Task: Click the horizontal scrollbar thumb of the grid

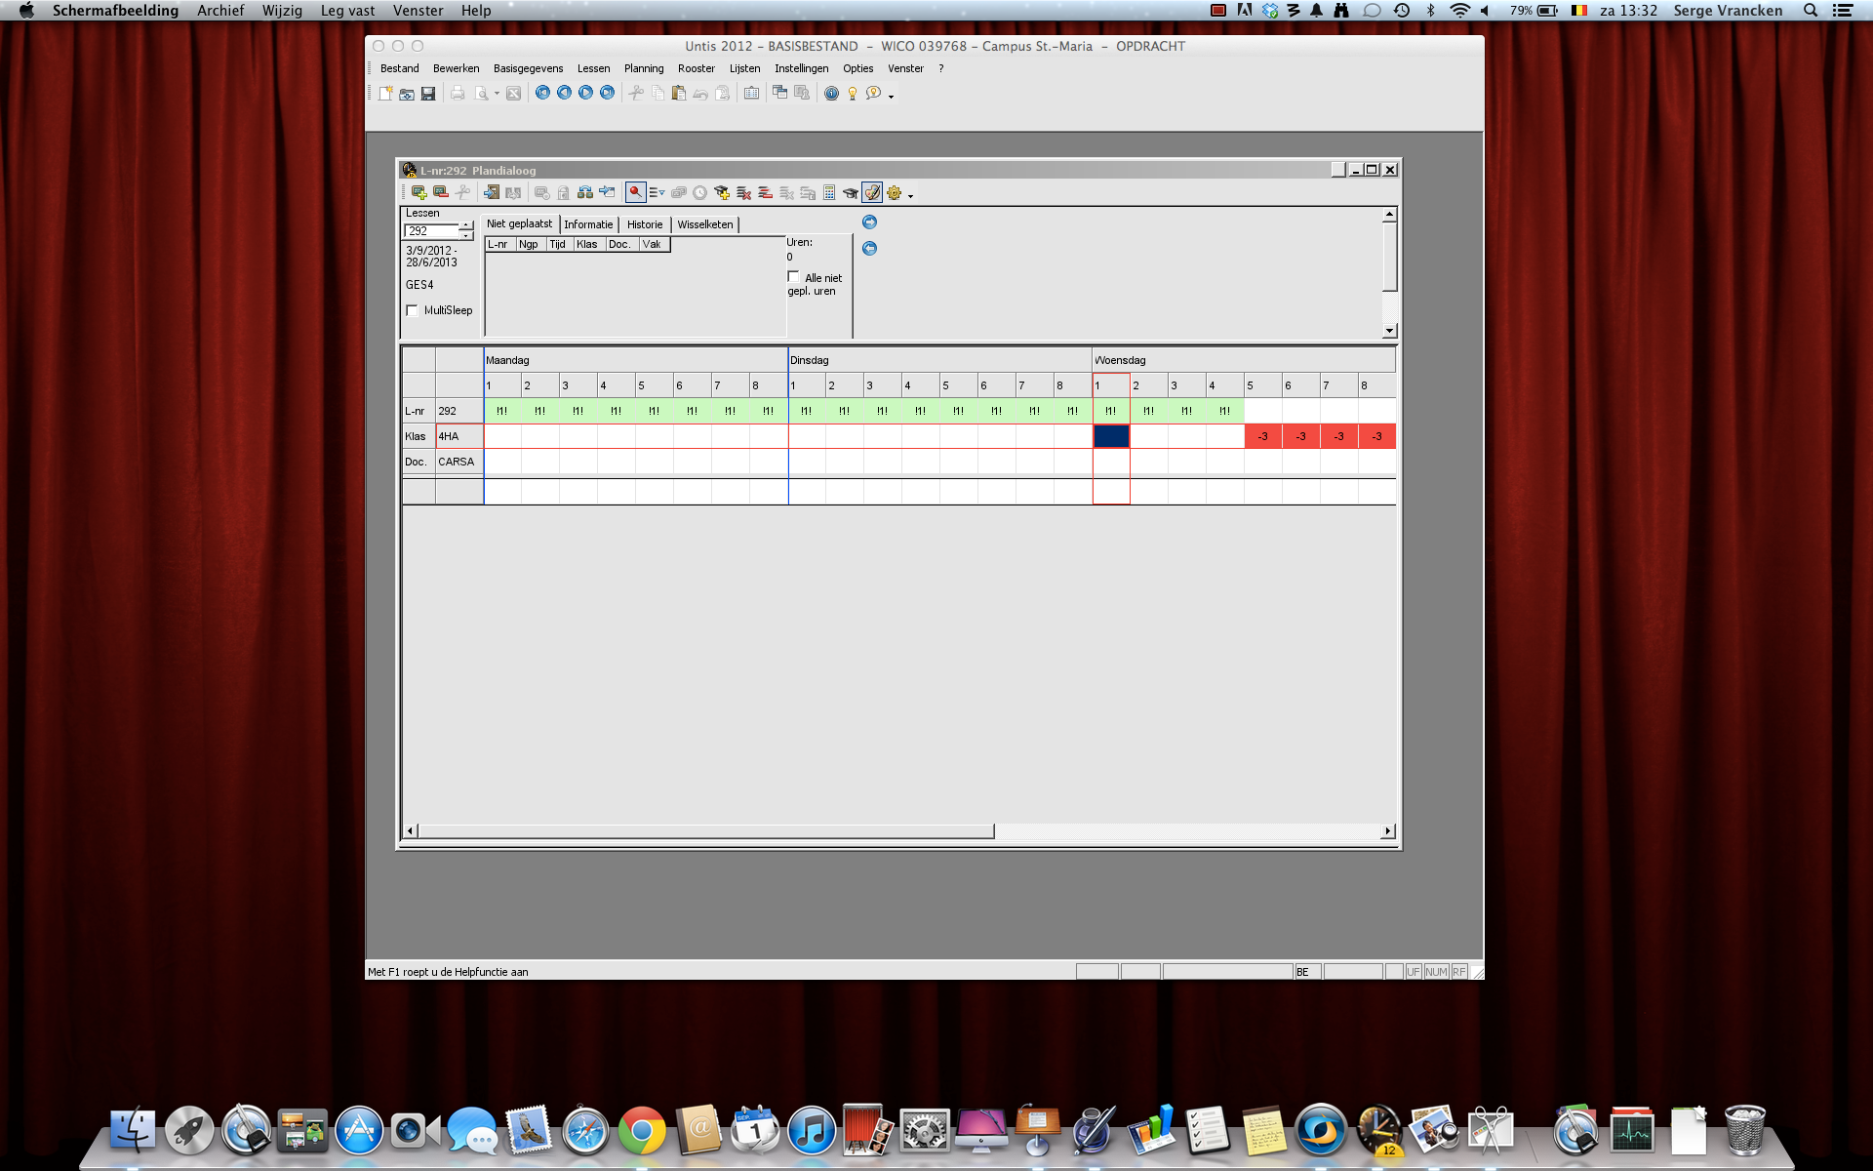Action: pyautogui.click(x=704, y=831)
